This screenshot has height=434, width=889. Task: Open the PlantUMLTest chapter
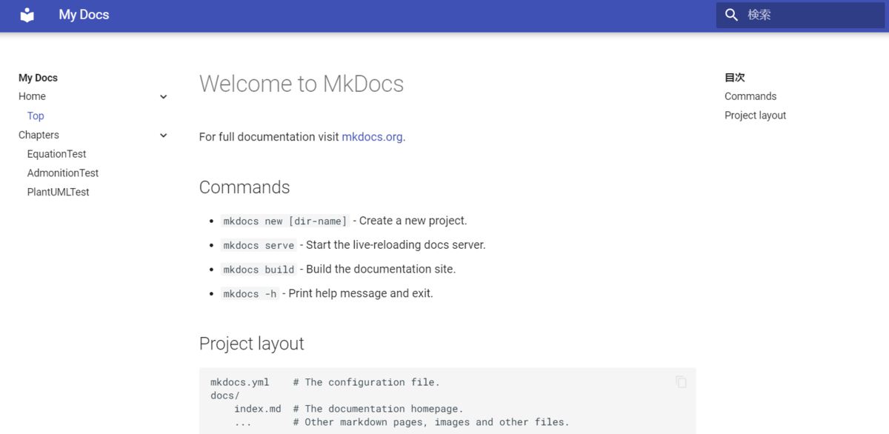click(58, 192)
